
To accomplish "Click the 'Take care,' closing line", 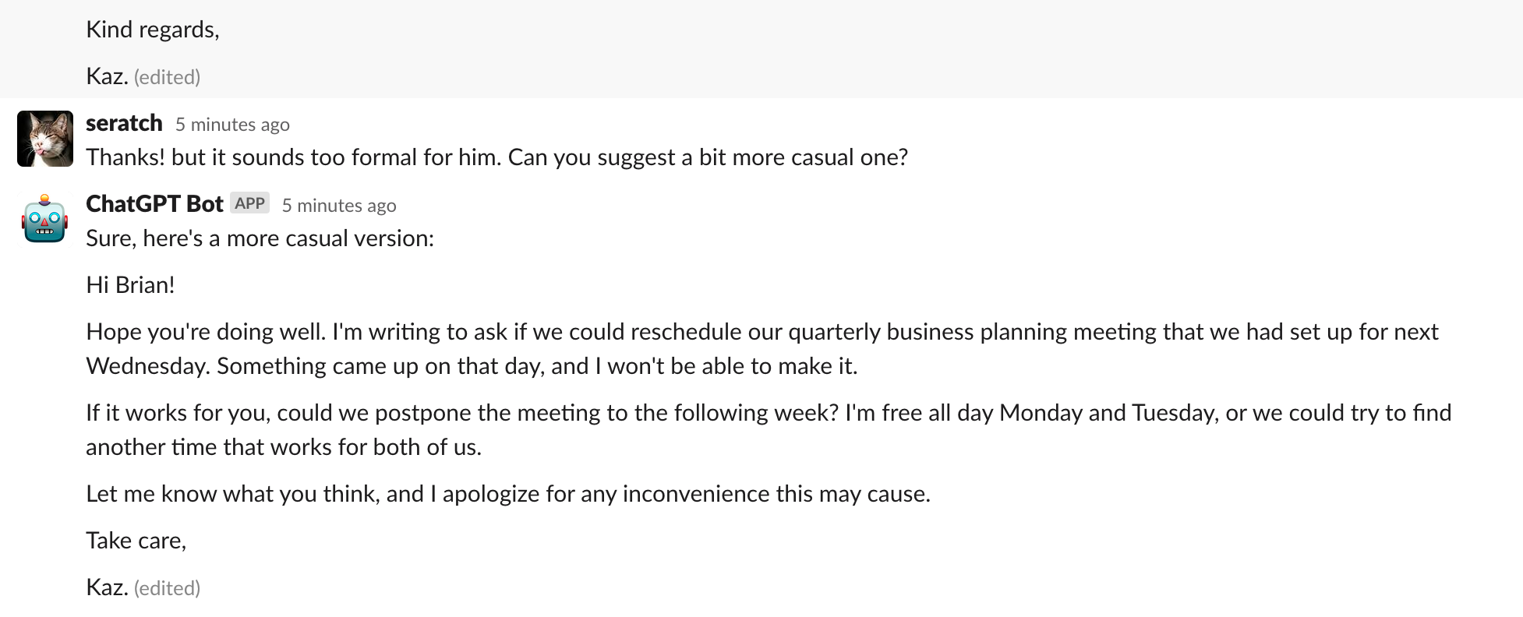I will pos(136,541).
